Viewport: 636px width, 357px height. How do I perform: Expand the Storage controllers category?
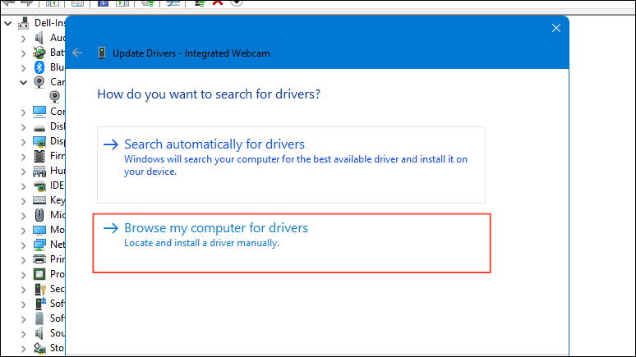click(23, 348)
